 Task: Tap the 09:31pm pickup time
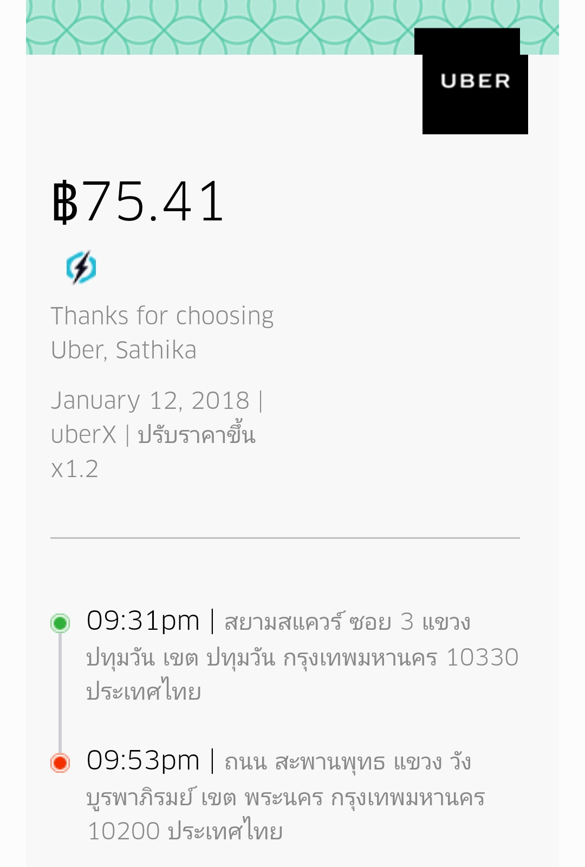pyautogui.click(x=143, y=621)
